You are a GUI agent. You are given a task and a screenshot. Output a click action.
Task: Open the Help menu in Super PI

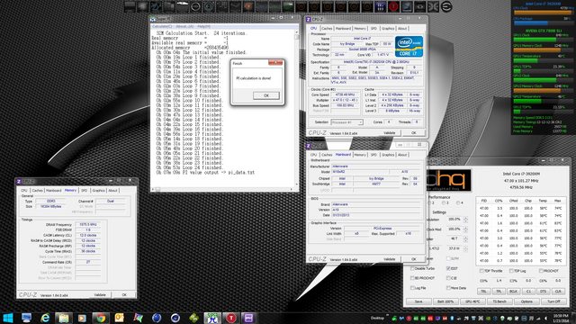click(203, 26)
